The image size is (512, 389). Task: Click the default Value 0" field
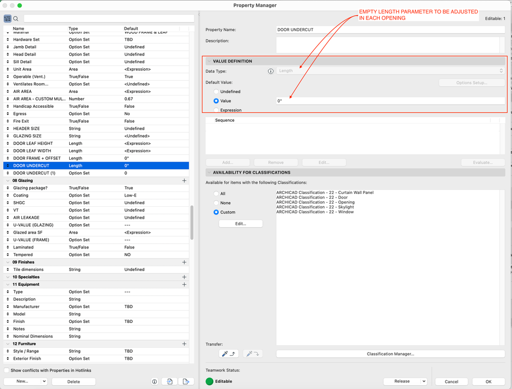coord(391,101)
